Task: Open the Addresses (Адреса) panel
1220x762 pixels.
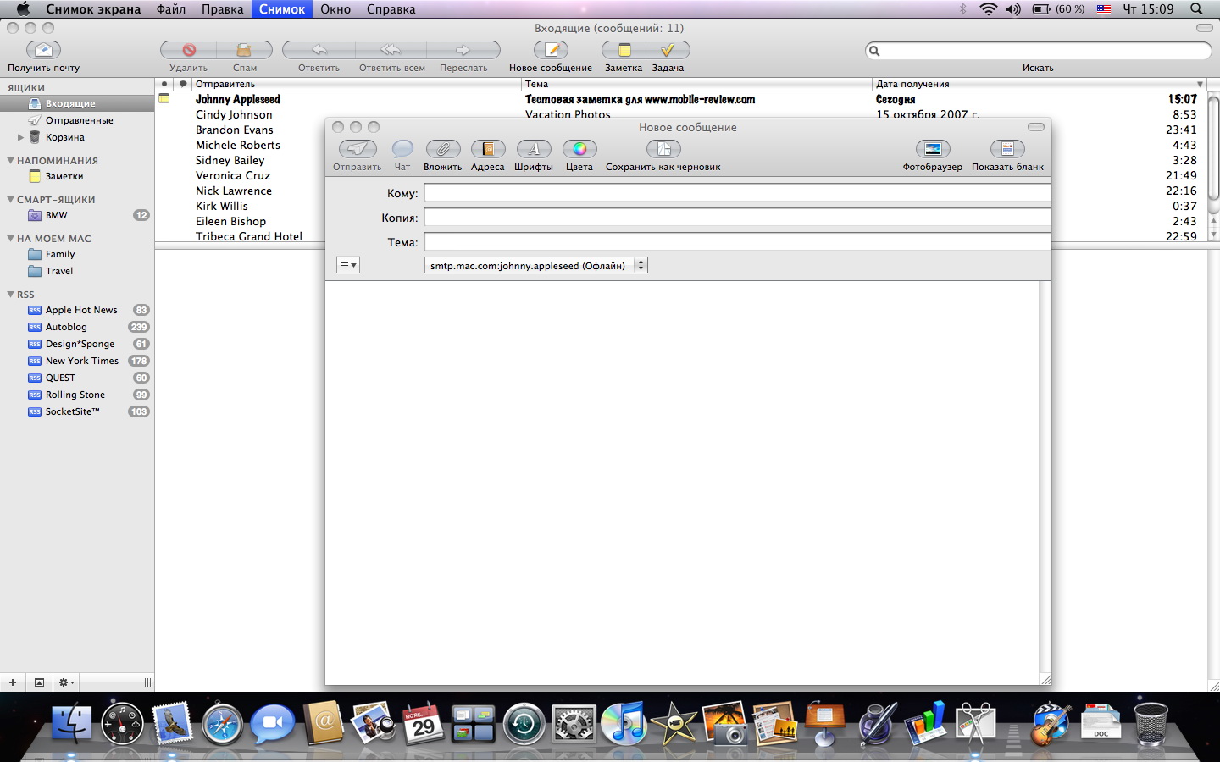Action: [x=488, y=149]
